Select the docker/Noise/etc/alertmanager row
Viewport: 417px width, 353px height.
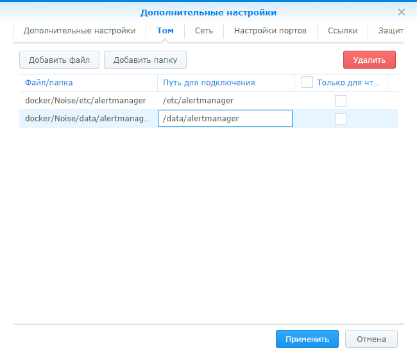click(86, 101)
